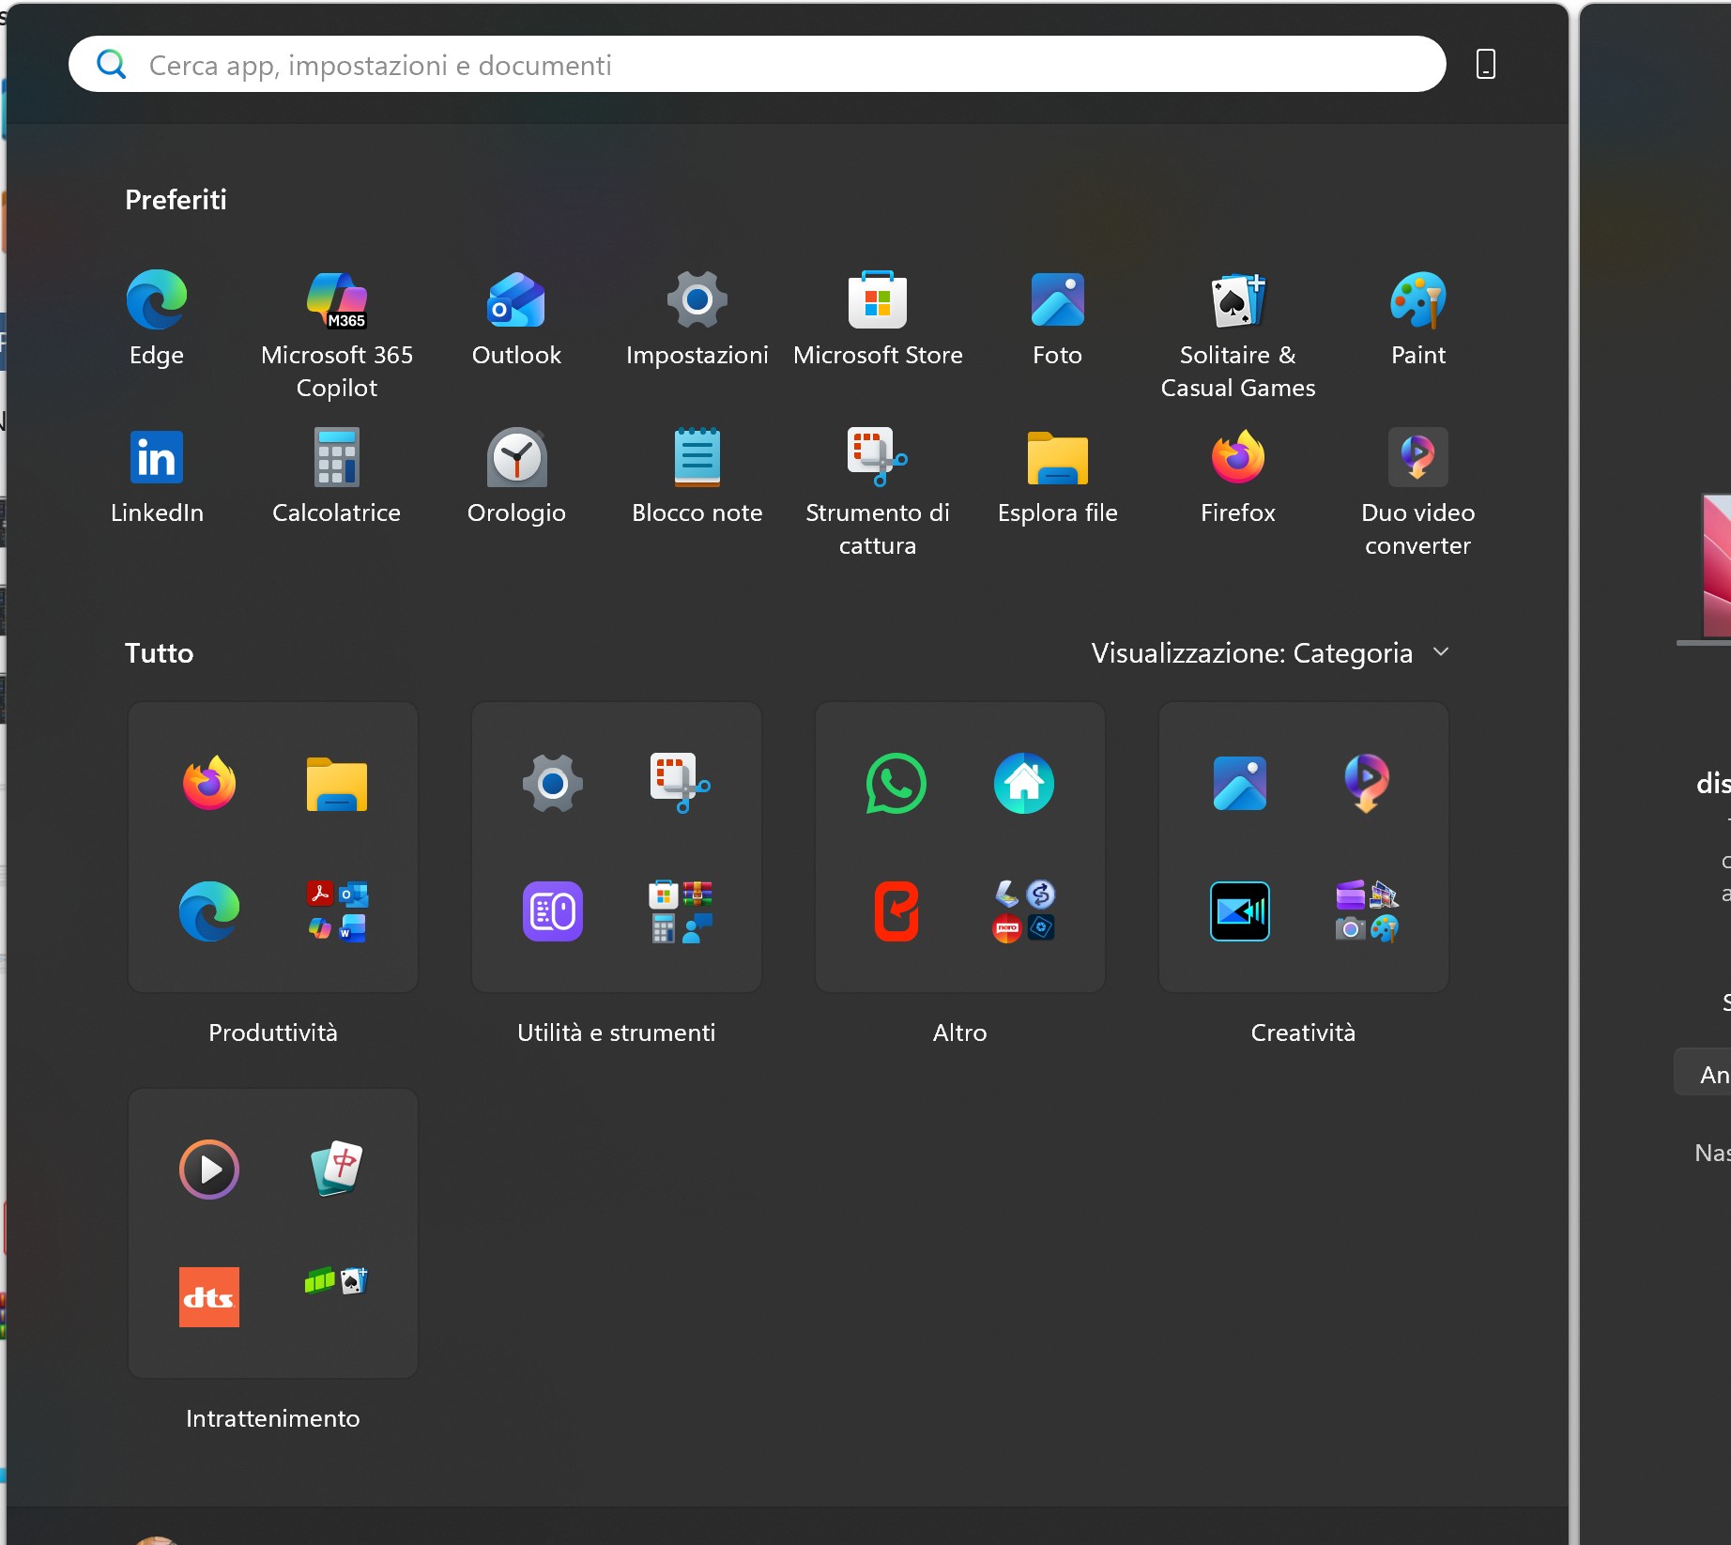1731x1545 pixels.
Task: Launch the teal home app in Altro
Action: (1024, 783)
